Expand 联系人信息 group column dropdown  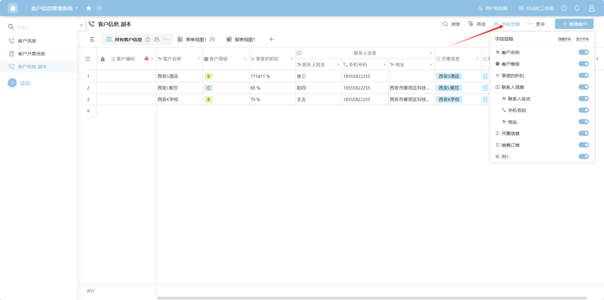pyautogui.click(x=431, y=53)
